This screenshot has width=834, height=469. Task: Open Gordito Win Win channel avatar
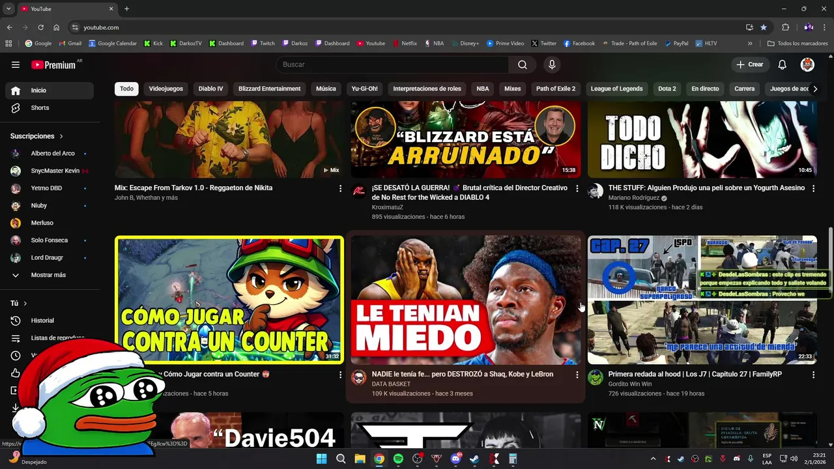pos(595,377)
